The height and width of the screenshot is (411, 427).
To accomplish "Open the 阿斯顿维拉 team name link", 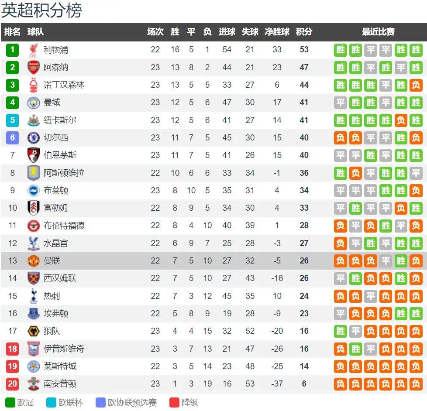I will (64, 173).
